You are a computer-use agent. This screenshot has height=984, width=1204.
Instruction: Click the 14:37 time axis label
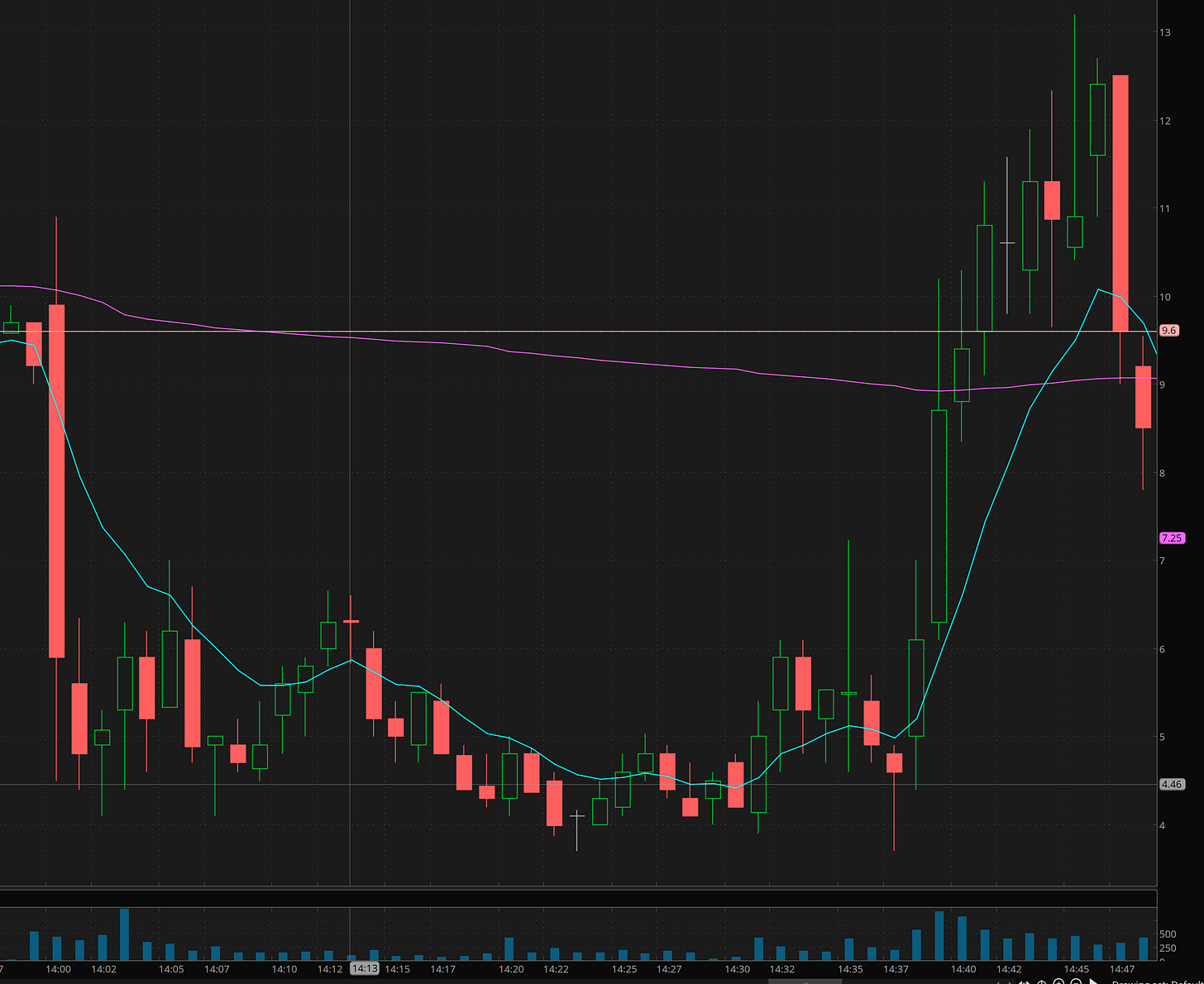tap(896, 969)
